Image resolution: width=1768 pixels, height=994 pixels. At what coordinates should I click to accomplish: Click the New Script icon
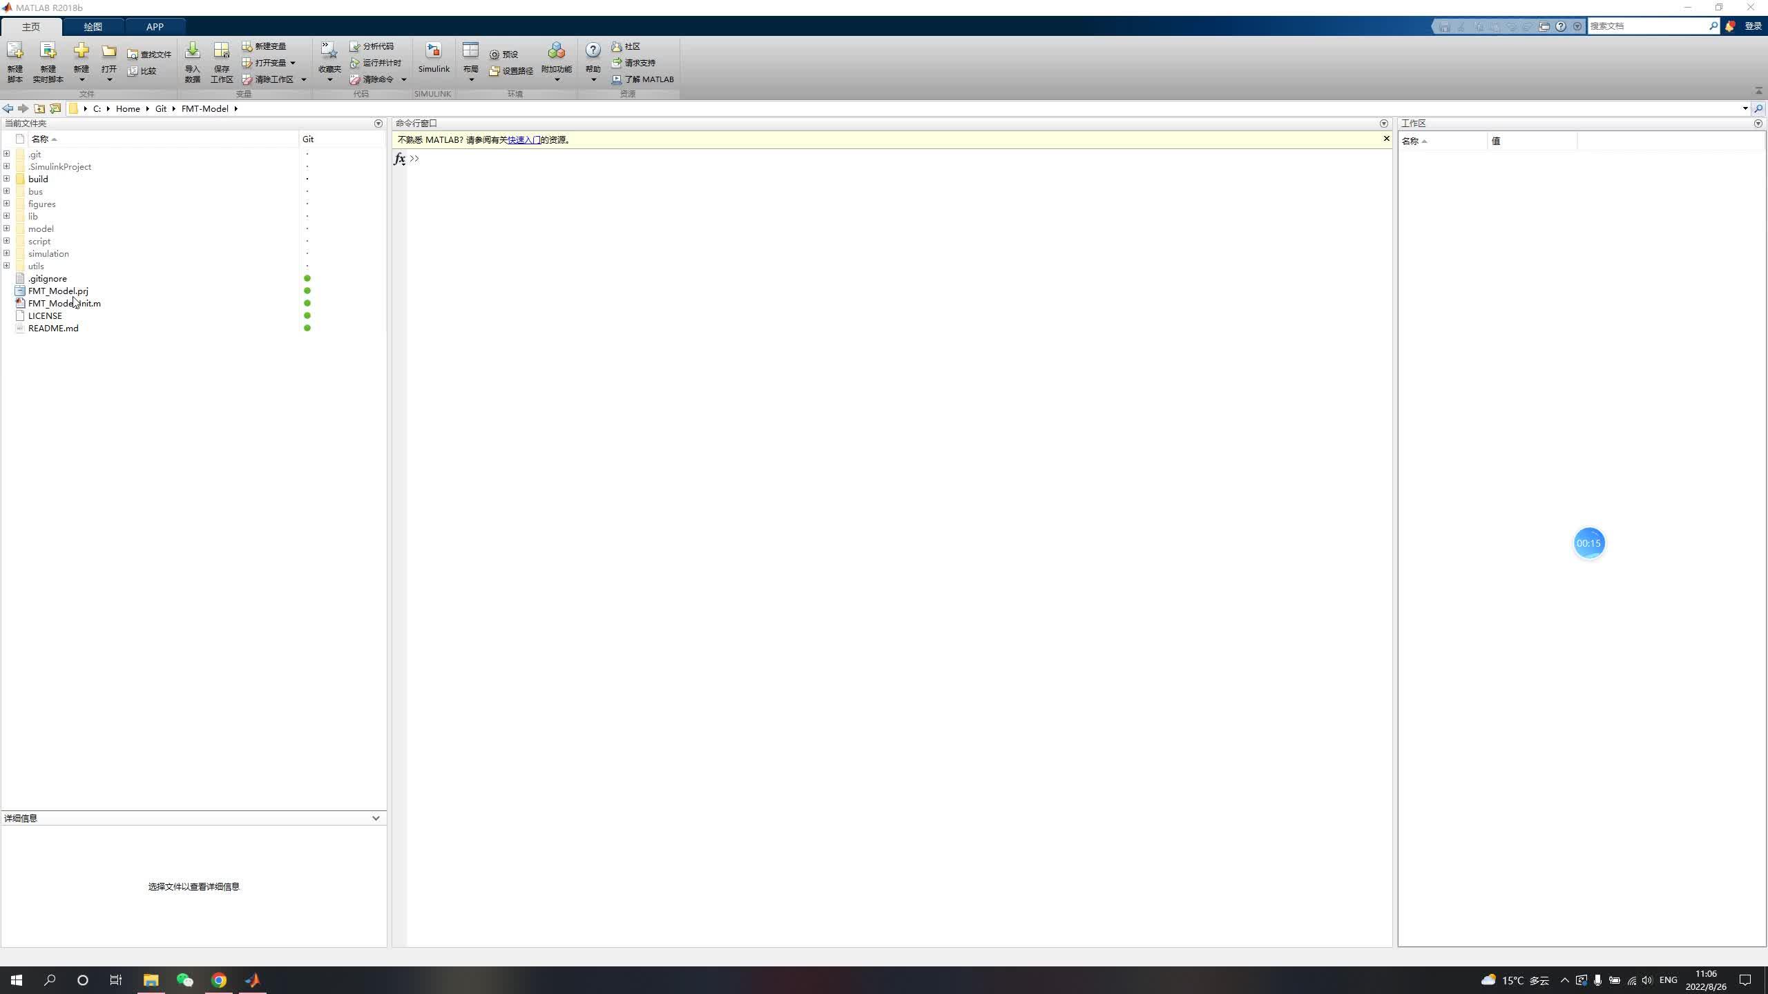tap(15, 51)
